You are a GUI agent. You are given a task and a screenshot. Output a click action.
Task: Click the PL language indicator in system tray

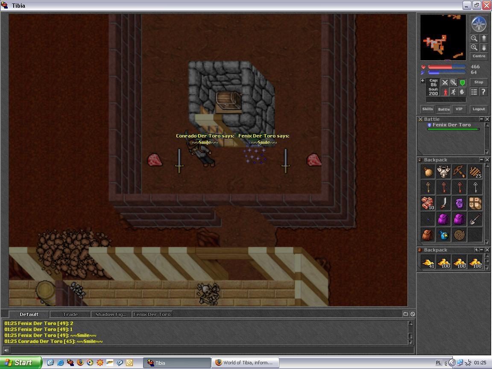[x=438, y=363]
